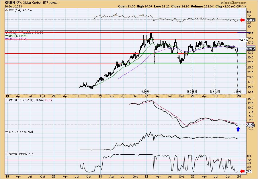
Task: Click the 0.2478 distribution marker label
Action: 146,91
